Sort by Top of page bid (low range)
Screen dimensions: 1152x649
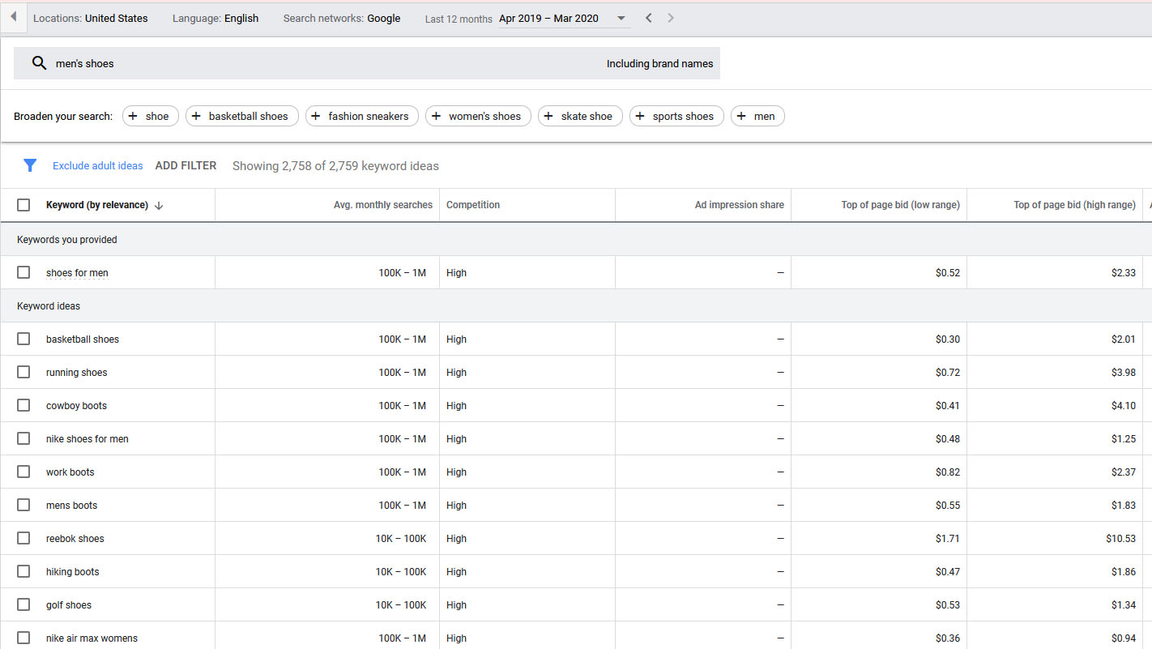pos(901,205)
